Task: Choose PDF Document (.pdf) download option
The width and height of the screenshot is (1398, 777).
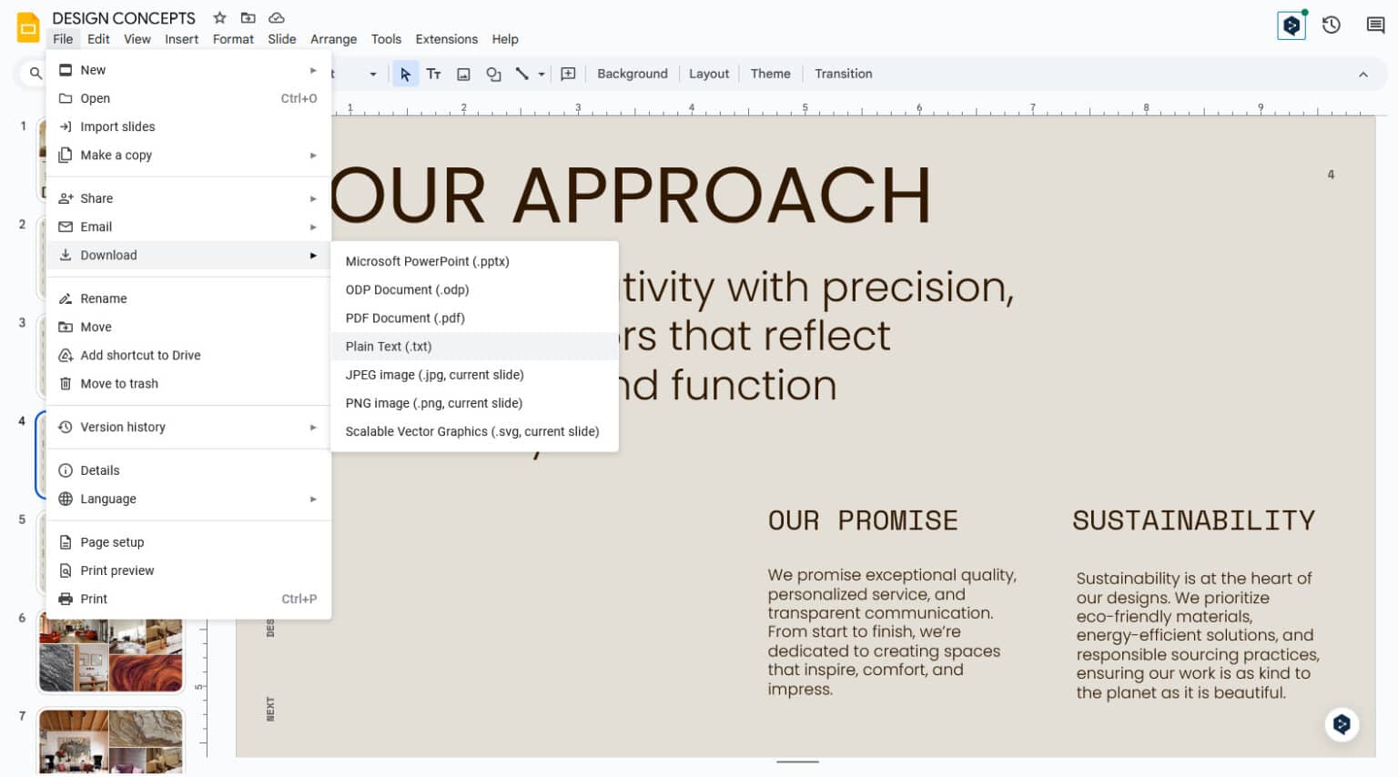Action: pyautogui.click(x=404, y=318)
